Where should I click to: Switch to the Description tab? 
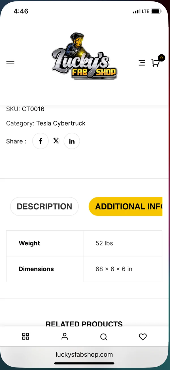point(44,206)
